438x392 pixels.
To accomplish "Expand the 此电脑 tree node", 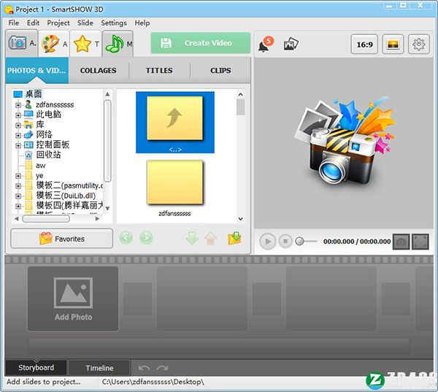I will click(18, 115).
